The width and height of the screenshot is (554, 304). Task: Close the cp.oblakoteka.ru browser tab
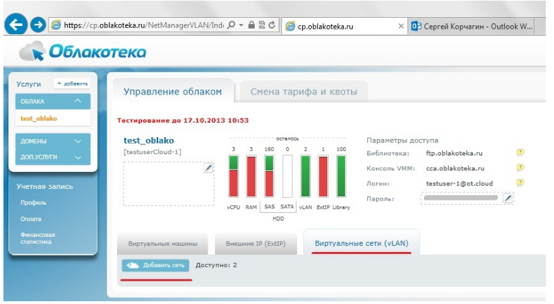tap(401, 26)
